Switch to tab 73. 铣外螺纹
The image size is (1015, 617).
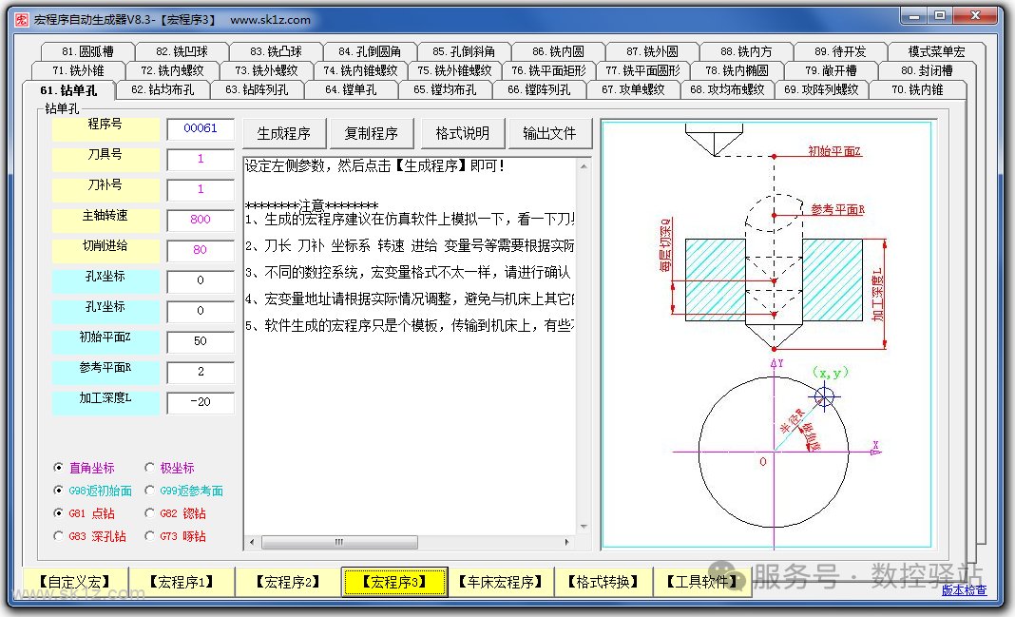pyautogui.click(x=266, y=70)
